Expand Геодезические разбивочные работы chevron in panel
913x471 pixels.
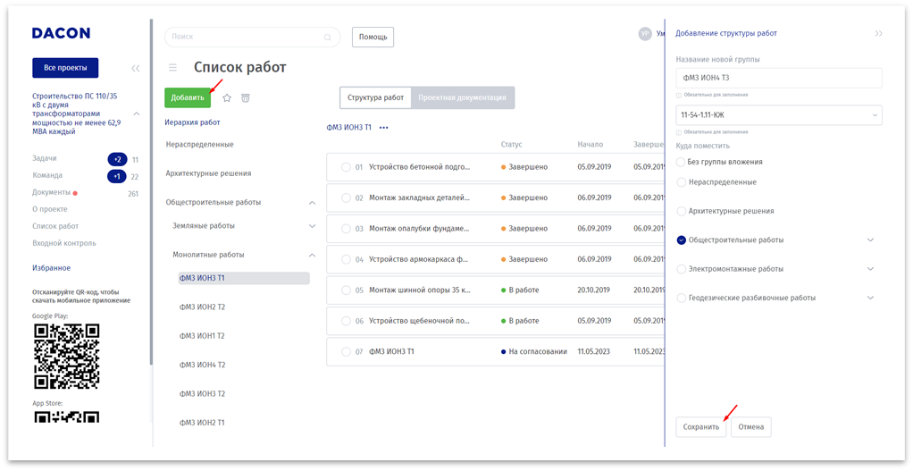coord(870,298)
